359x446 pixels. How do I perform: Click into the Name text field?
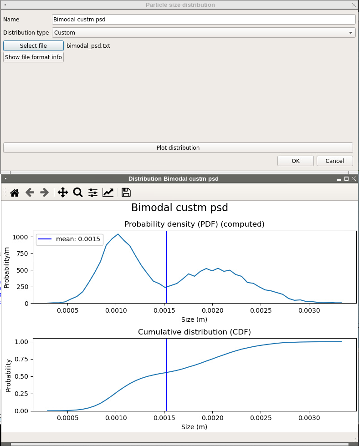(204, 20)
